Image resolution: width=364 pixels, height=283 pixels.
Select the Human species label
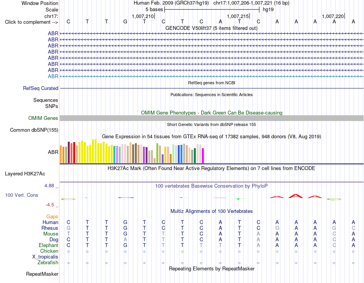[50, 222]
